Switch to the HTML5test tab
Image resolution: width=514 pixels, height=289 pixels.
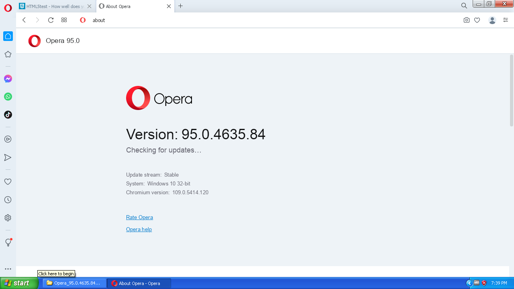(x=56, y=6)
